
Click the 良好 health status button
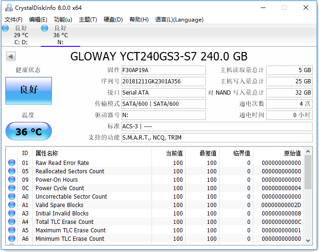click(29, 90)
